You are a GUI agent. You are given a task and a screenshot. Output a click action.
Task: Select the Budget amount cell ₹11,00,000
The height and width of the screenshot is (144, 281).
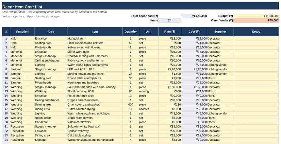tap(256, 16)
